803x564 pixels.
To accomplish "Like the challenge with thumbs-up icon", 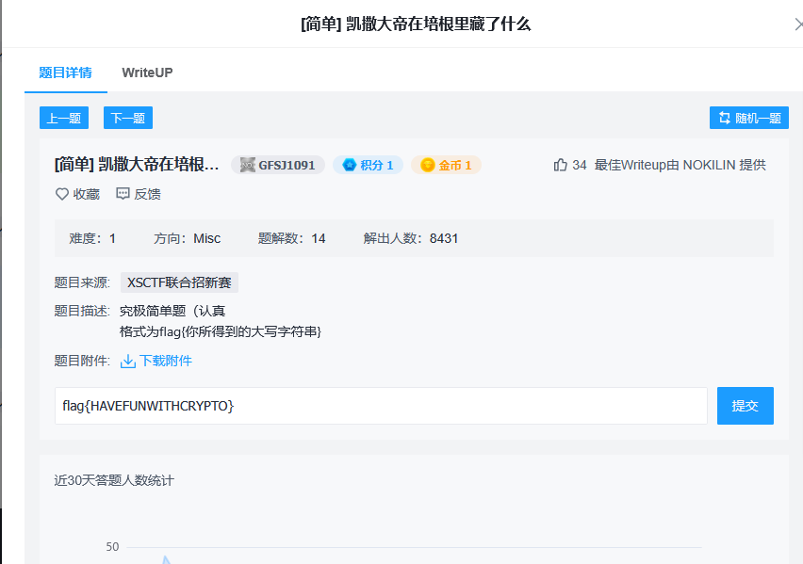I will click(x=560, y=165).
